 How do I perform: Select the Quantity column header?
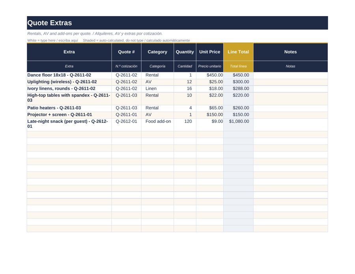tap(185, 52)
